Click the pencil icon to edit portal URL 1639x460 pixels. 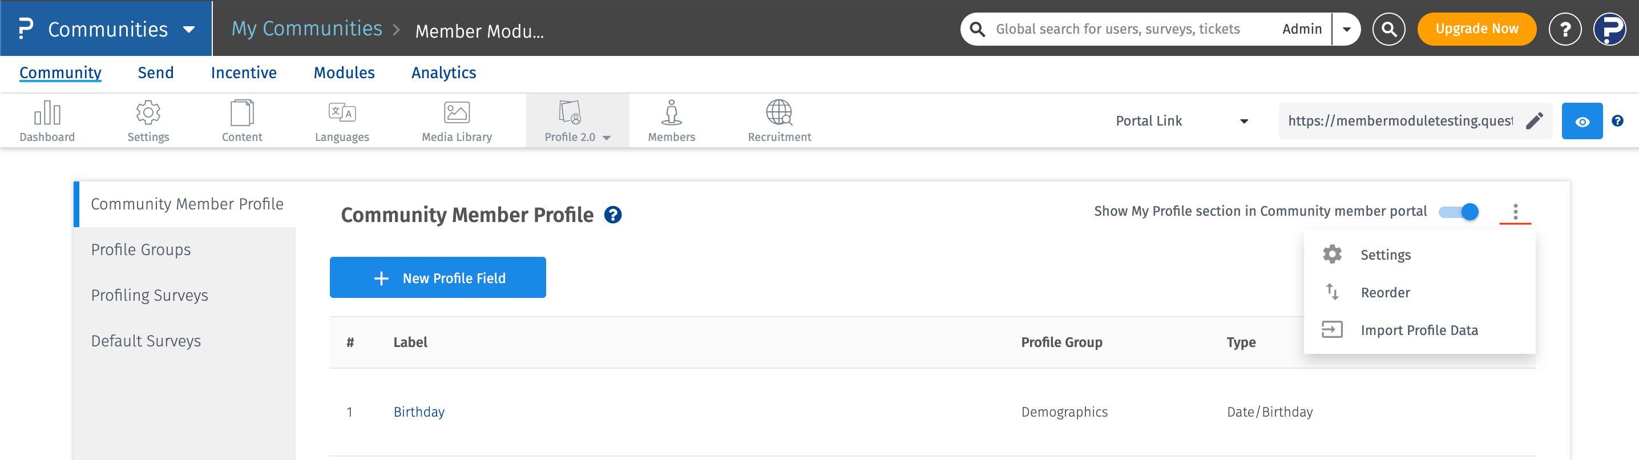[x=1534, y=121]
